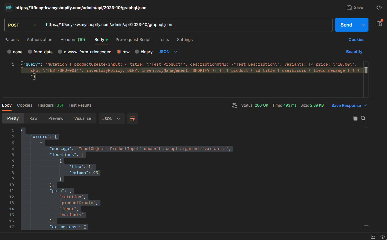Click the network globe icon near Status
Viewport: 387px width, 240px height.
(x=234, y=106)
